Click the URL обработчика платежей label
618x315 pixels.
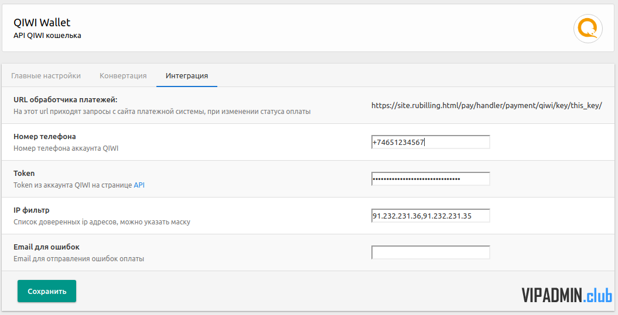(x=66, y=99)
